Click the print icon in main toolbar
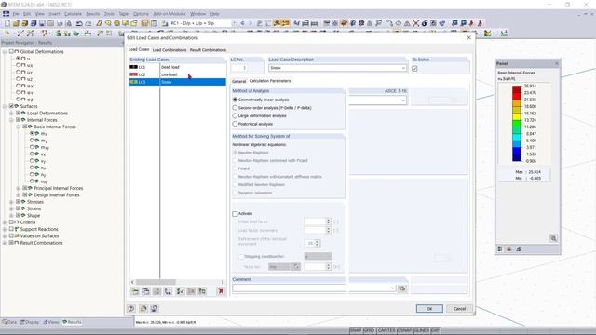The width and height of the screenshot is (596, 335). pos(50,23)
